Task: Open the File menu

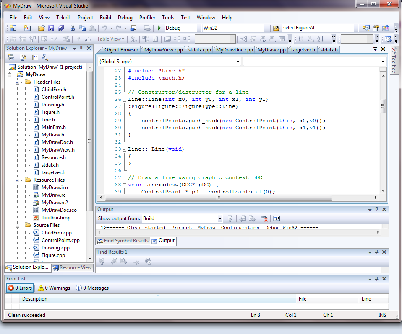Action: click(x=13, y=18)
